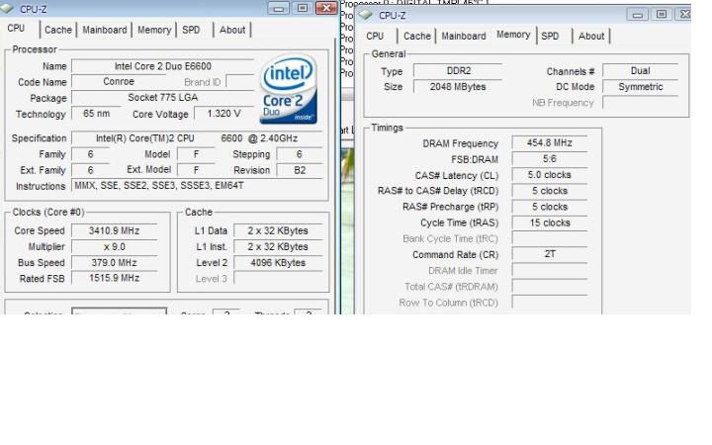Click the memory Size value '2048 MBytes'
Screen dimensions: 712x445
[x=458, y=87]
